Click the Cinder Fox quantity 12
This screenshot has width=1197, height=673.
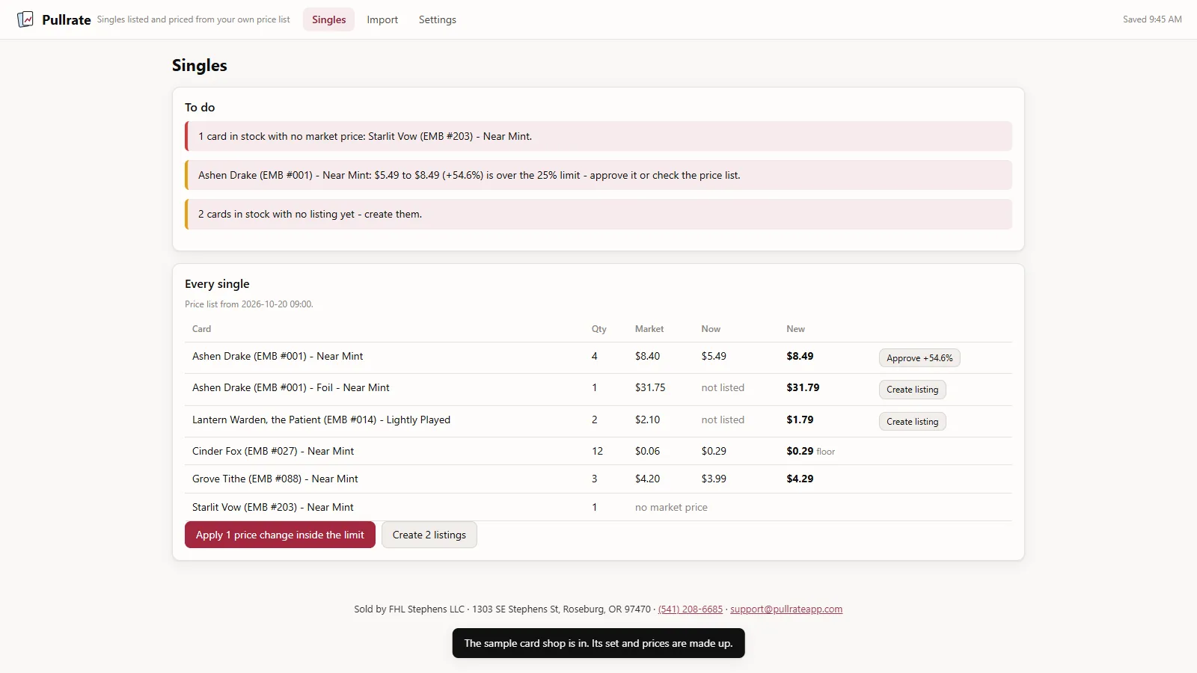[597, 451]
